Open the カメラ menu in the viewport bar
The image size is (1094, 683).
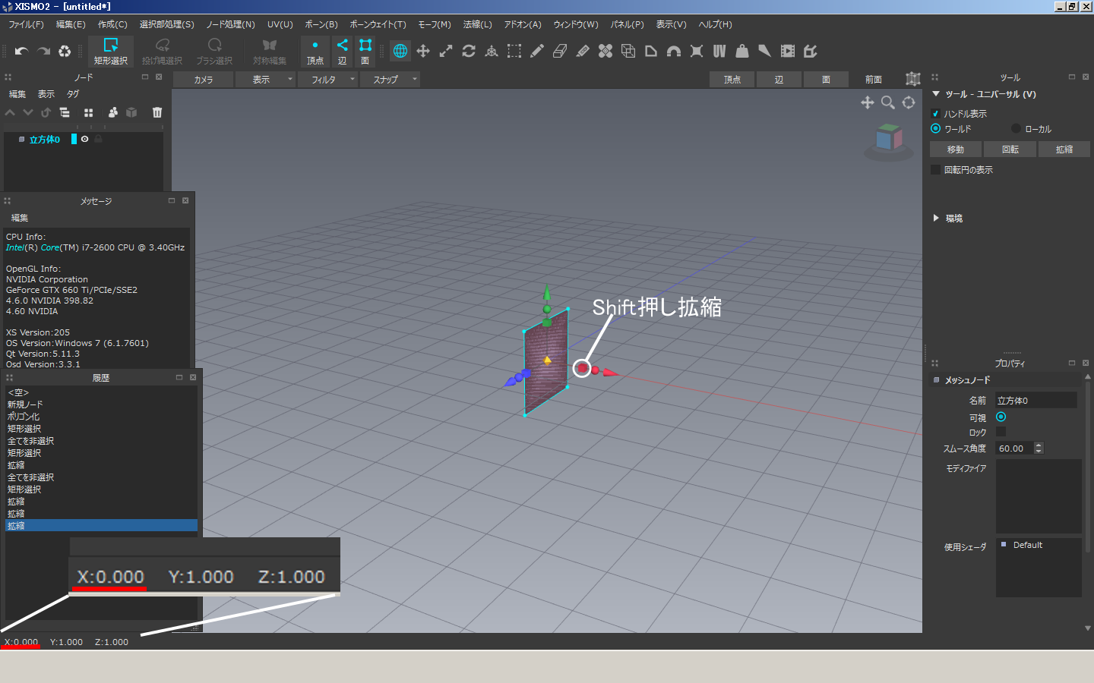coord(203,79)
